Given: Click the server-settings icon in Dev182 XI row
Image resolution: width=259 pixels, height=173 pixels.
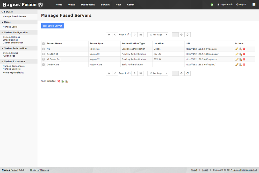Looking at the screenshot, I should pos(241,54).
